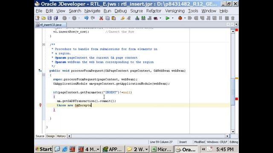The image size is (273, 153).
Task: Collapse the Javadoc comment block
Action: coord(44,45)
